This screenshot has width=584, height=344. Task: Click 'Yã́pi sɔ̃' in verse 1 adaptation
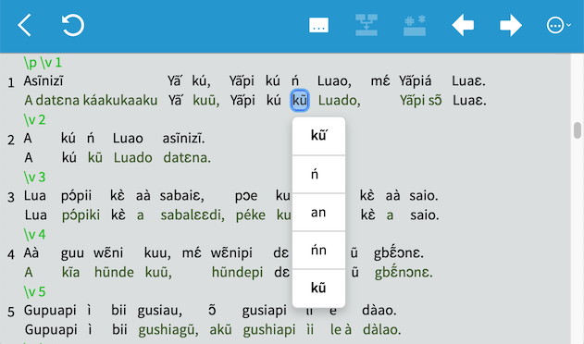[x=421, y=101]
